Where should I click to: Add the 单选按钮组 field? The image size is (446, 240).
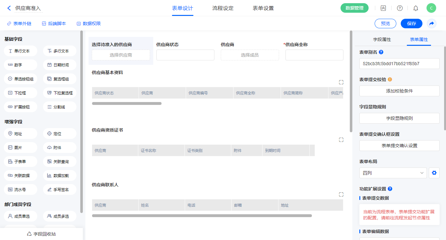[21, 79]
